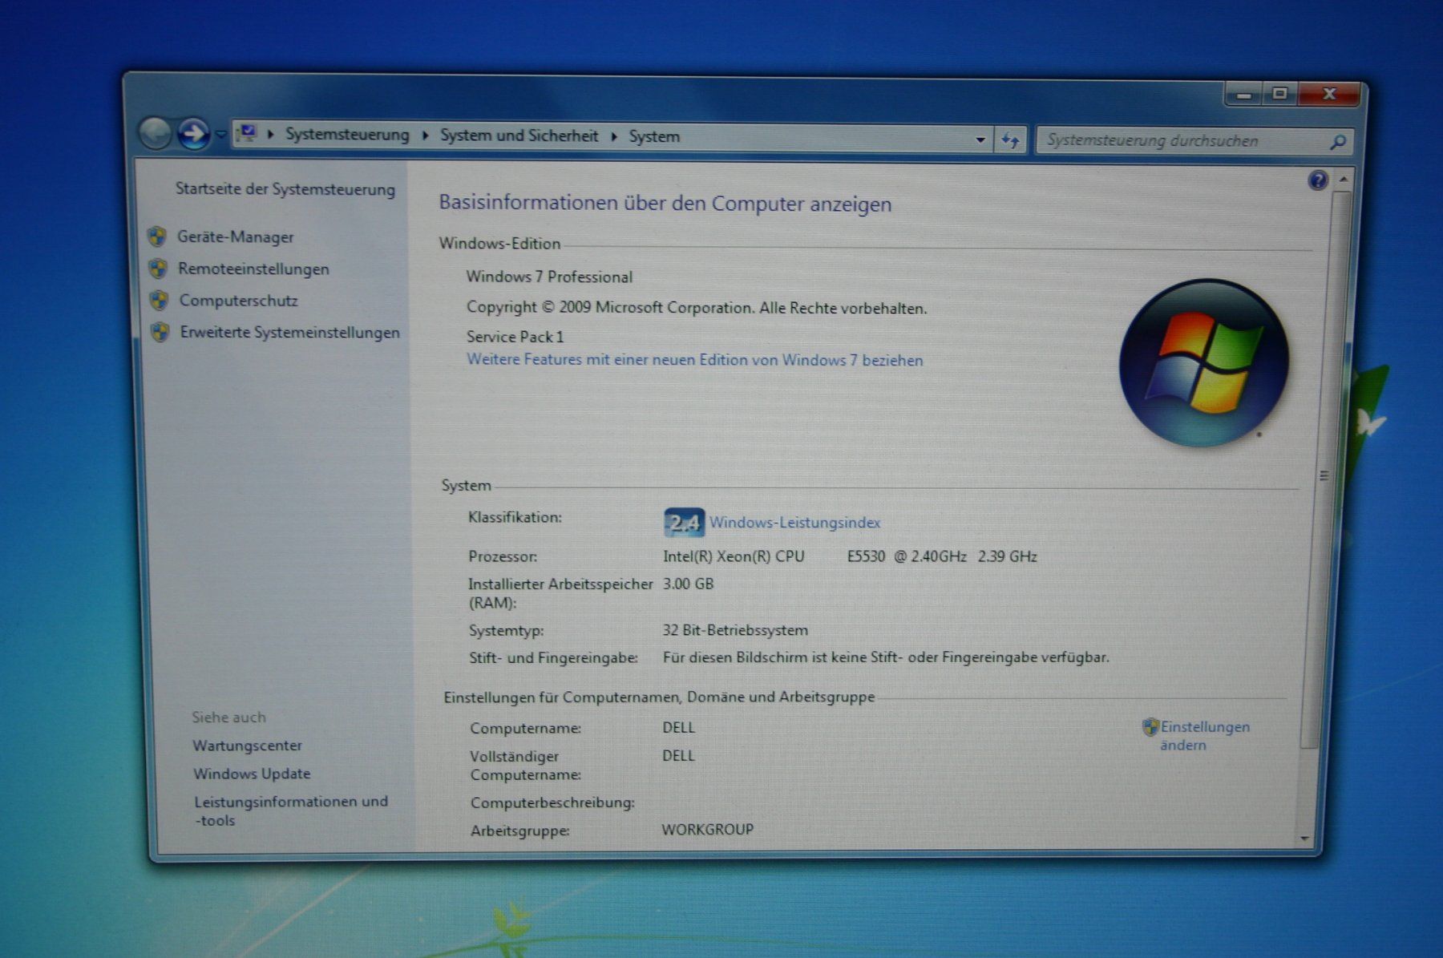Open Startseite der Systemsteuerung
Screen dimensions: 1443x958
(285, 189)
